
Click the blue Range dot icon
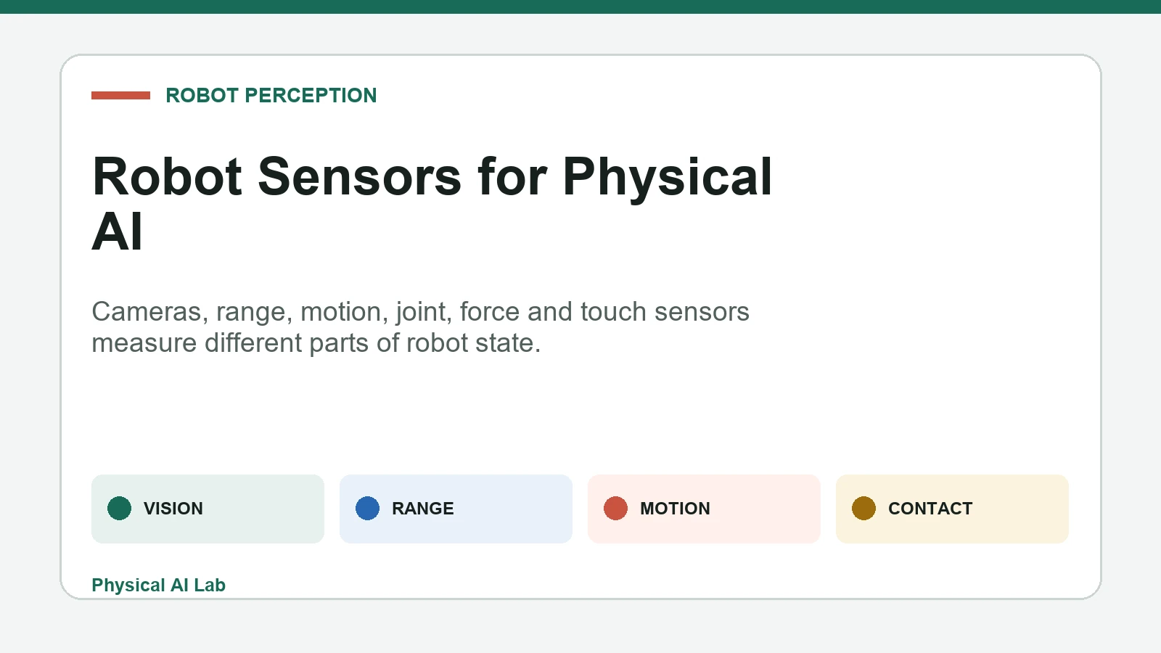pos(367,509)
